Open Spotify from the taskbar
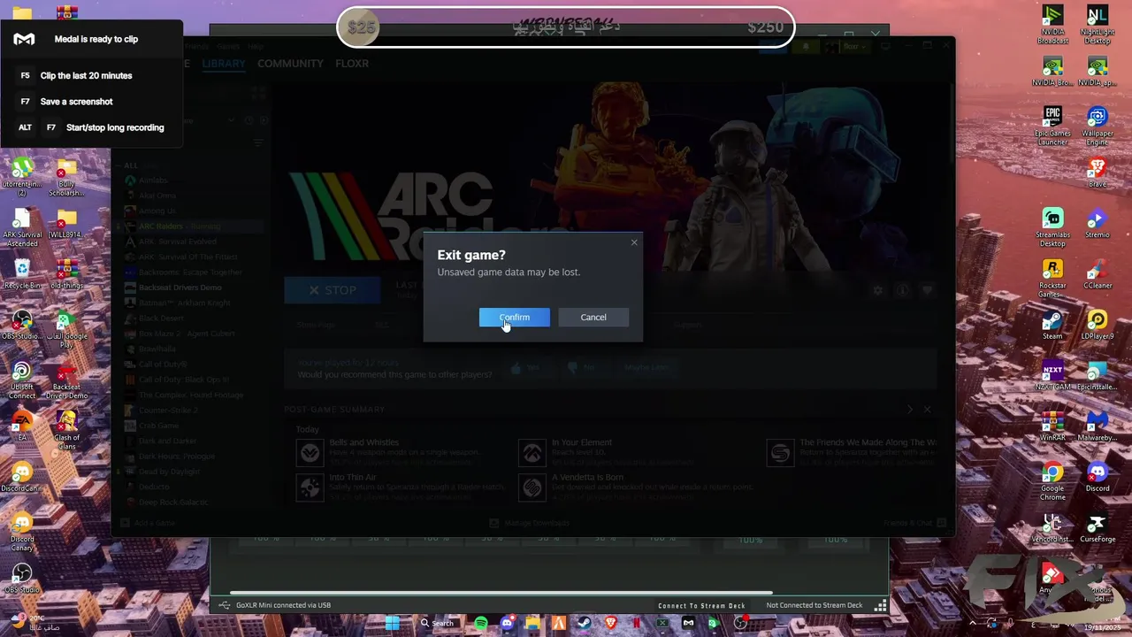 (480, 623)
